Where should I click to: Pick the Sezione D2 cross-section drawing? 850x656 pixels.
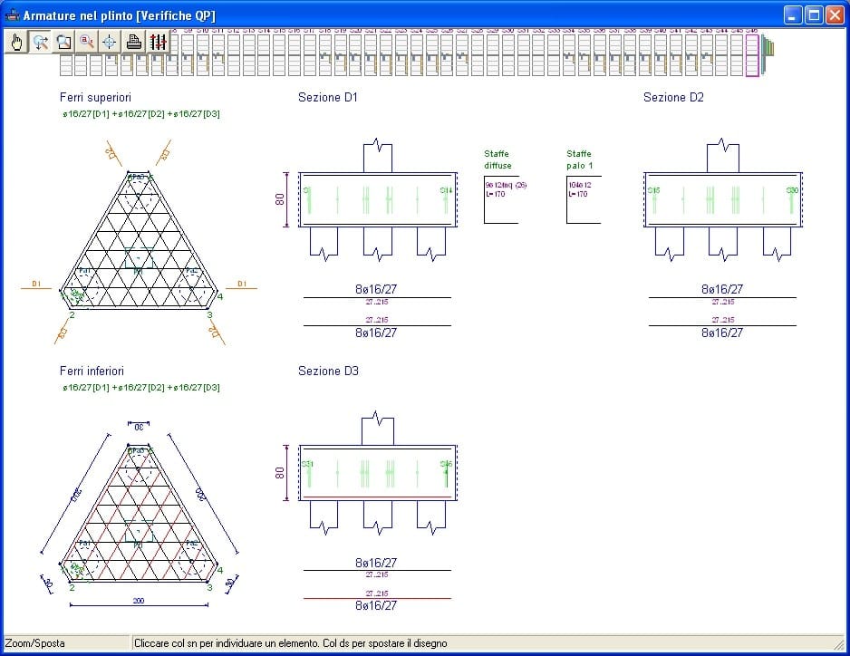tap(721, 199)
